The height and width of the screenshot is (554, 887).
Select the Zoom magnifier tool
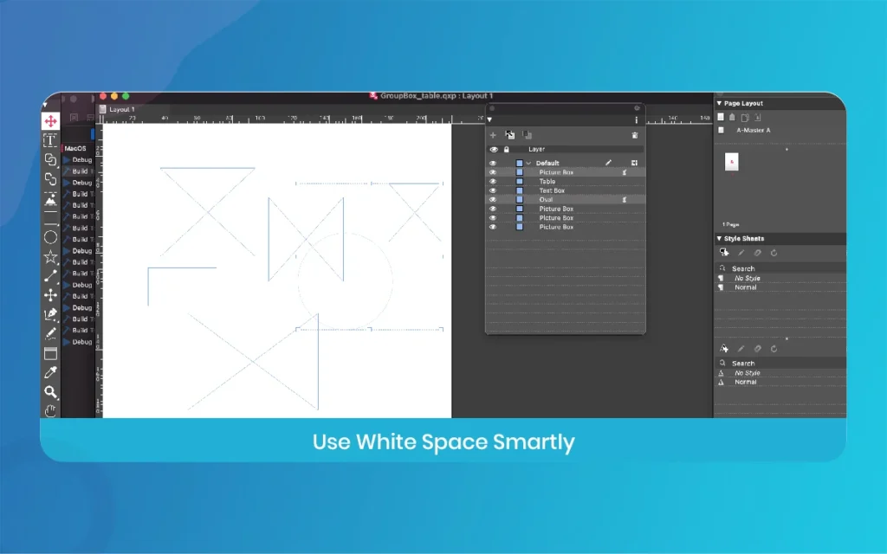50,392
